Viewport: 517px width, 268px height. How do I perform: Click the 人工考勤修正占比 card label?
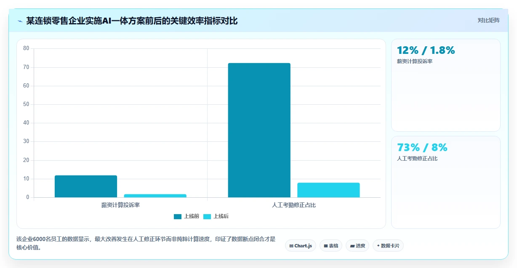tap(417, 159)
